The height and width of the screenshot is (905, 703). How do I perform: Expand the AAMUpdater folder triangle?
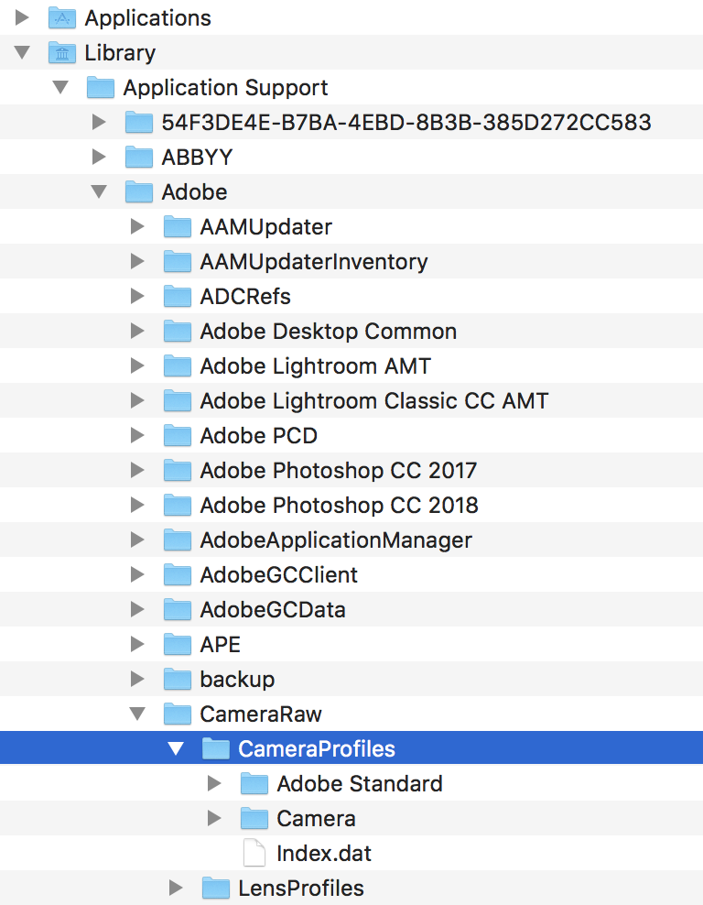[x=137, y=227]
